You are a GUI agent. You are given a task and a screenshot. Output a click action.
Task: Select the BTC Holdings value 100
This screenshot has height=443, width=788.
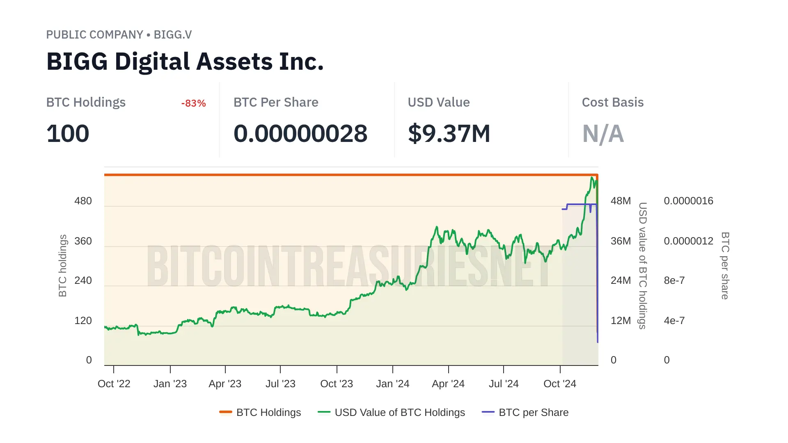pyautogui.click(x=68, y=134)
